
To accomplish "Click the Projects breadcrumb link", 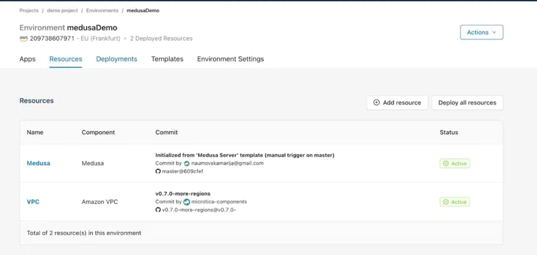I will pos(29,10).
